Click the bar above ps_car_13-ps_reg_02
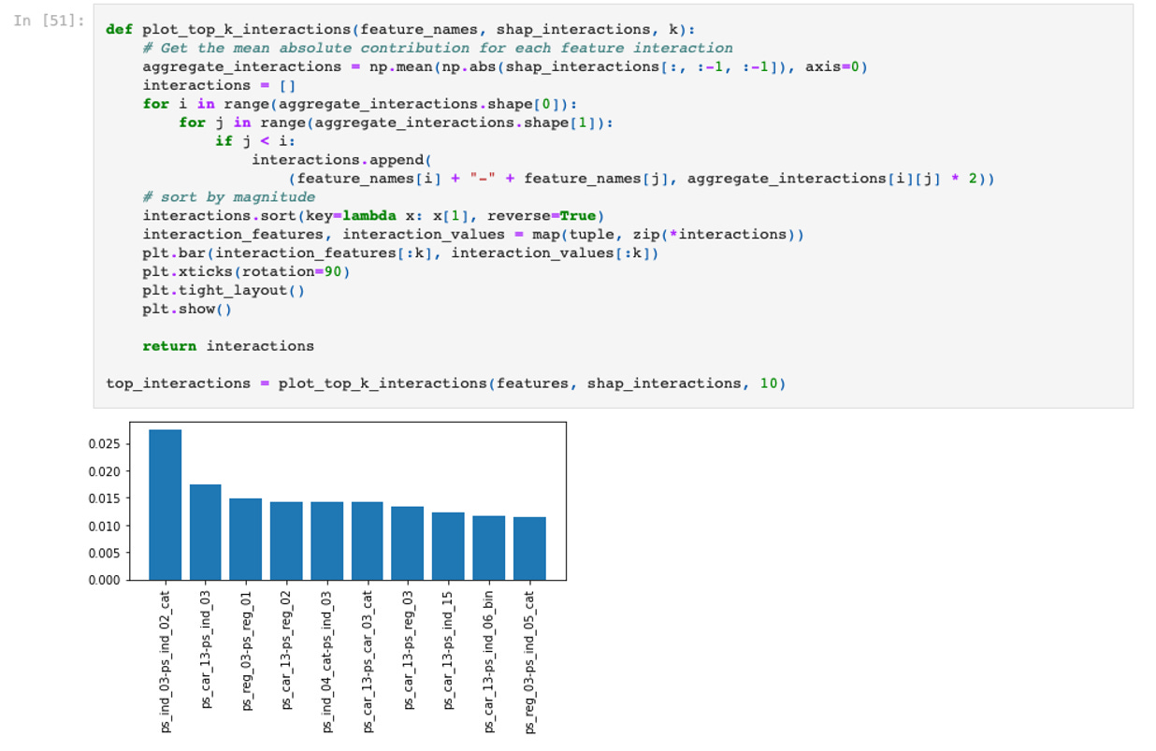Screen dimensions: 1156x751 (286, 542)
